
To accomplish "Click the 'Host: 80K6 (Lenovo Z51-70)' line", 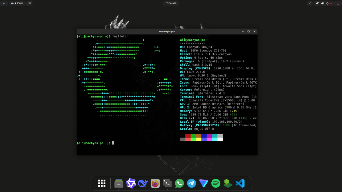I will [203, 50].
